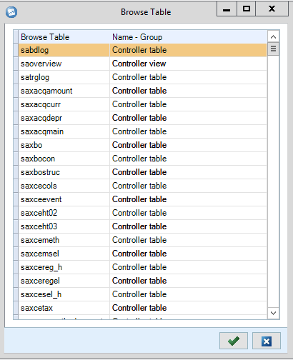Minimize the Browse Table window

[x=227, y=9]
